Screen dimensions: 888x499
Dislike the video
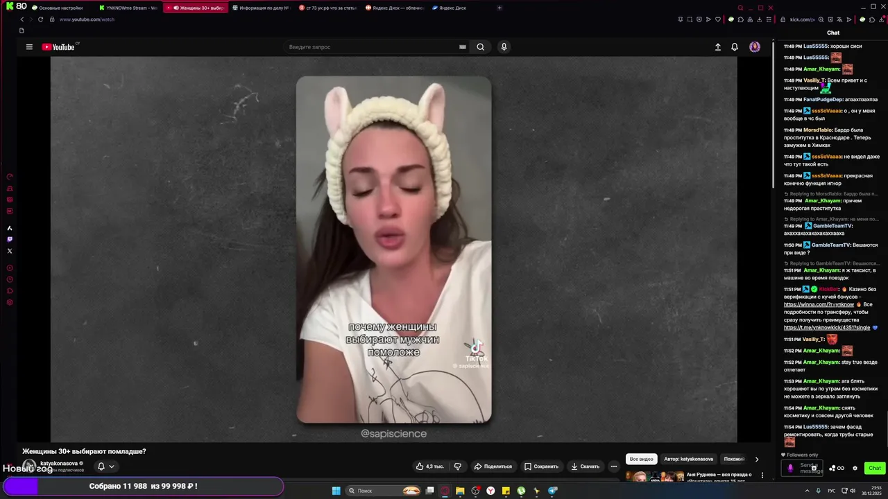point(457,466)
